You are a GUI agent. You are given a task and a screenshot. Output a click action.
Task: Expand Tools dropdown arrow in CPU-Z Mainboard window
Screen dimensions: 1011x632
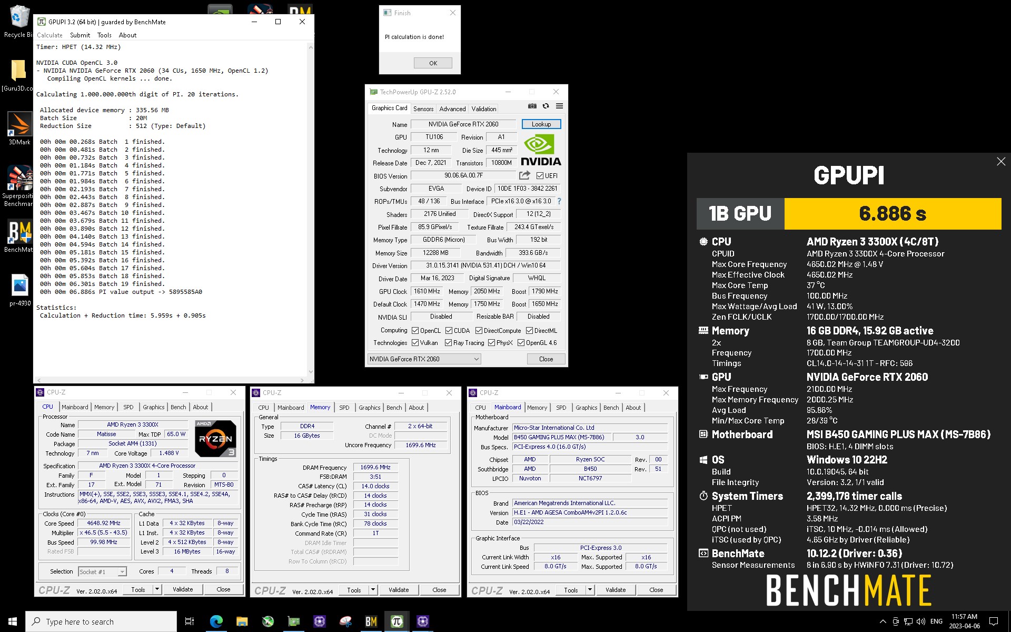(x=590, y=590)
